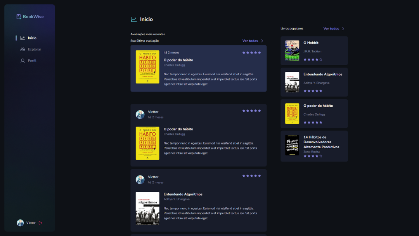Open the O Hobbit popular book card
419x236 pixels.
[x=314, y=51]
